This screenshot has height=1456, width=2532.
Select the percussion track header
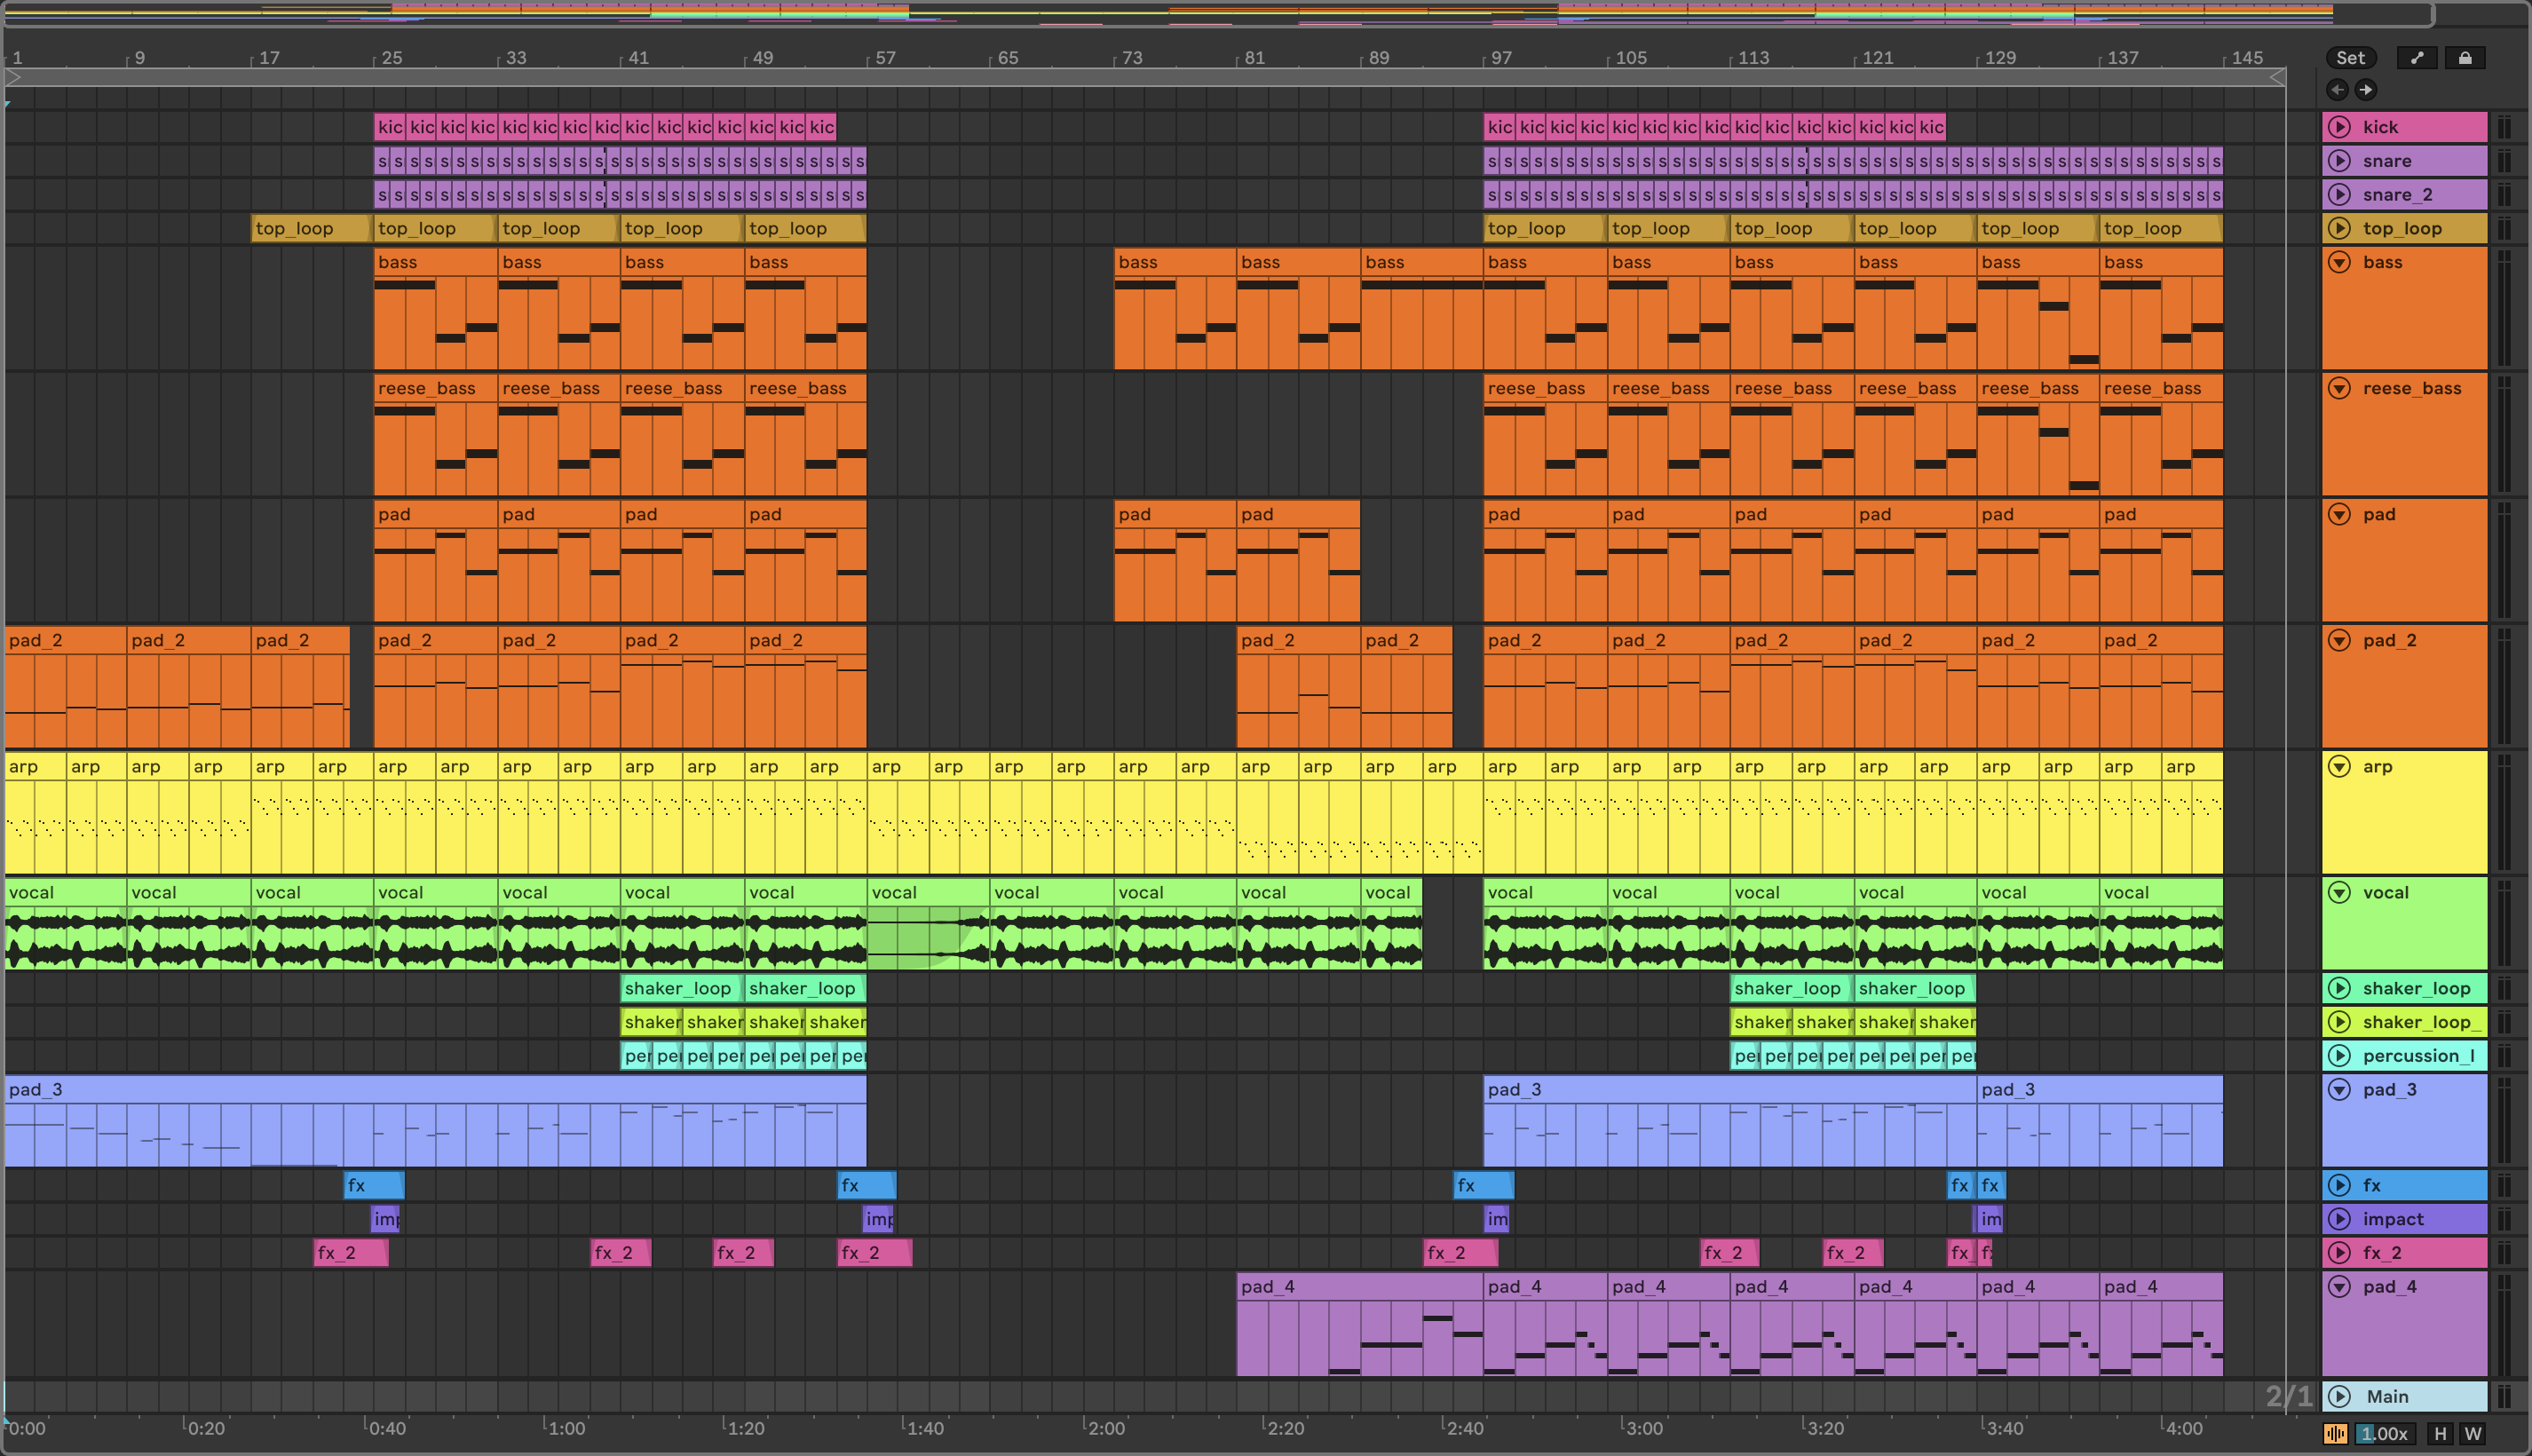click(x=2418, y=1056)
